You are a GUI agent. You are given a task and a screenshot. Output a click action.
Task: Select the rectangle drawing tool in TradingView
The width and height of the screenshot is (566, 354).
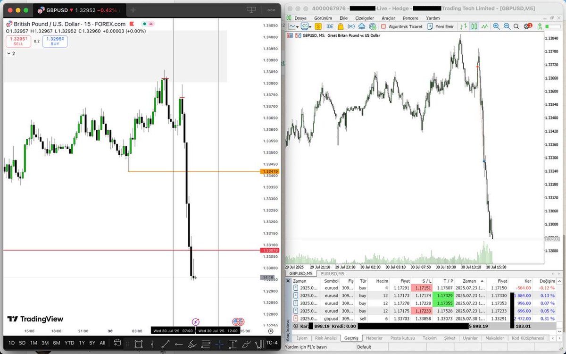[x=138, y=344]
